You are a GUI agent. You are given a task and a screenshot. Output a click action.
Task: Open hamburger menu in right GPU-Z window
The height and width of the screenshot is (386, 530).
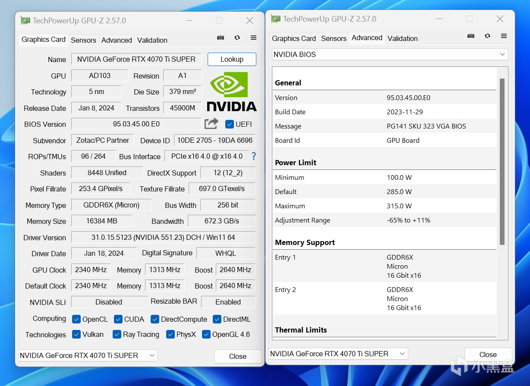(504, 36)
